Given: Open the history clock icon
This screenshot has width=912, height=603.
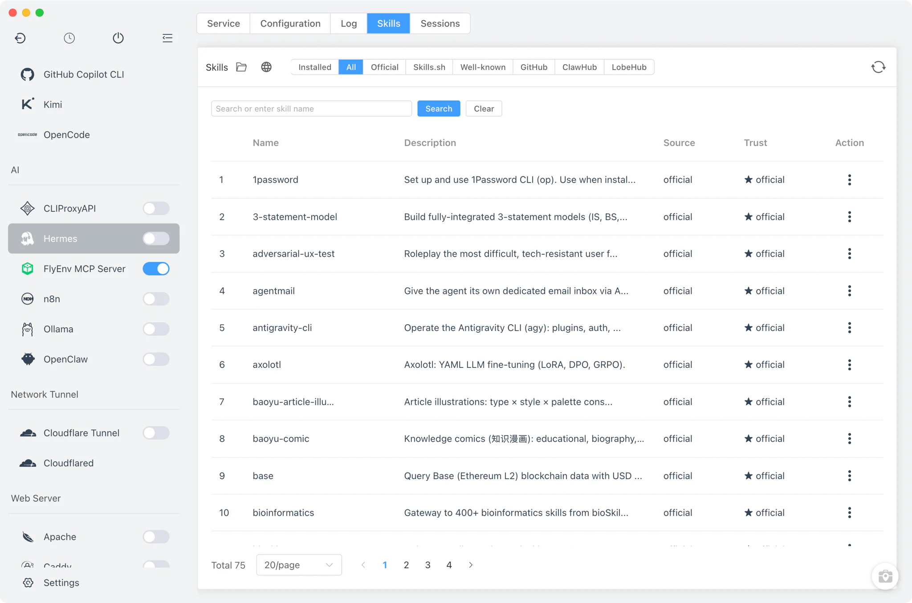Looking at the screenshot, I should (69, 38).
